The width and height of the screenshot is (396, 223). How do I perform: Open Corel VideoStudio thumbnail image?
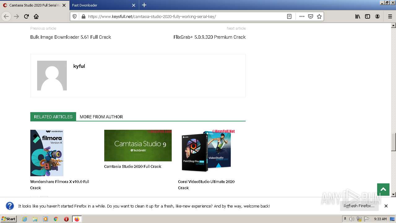click(x=206, y=151)
